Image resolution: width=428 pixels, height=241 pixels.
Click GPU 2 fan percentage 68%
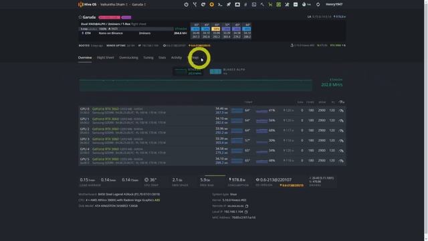272,131
